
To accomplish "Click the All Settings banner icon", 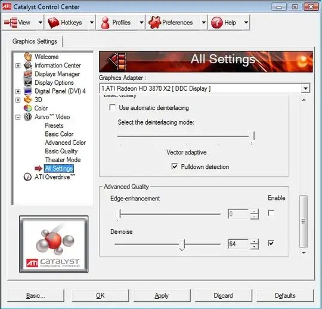I will 118,61.
